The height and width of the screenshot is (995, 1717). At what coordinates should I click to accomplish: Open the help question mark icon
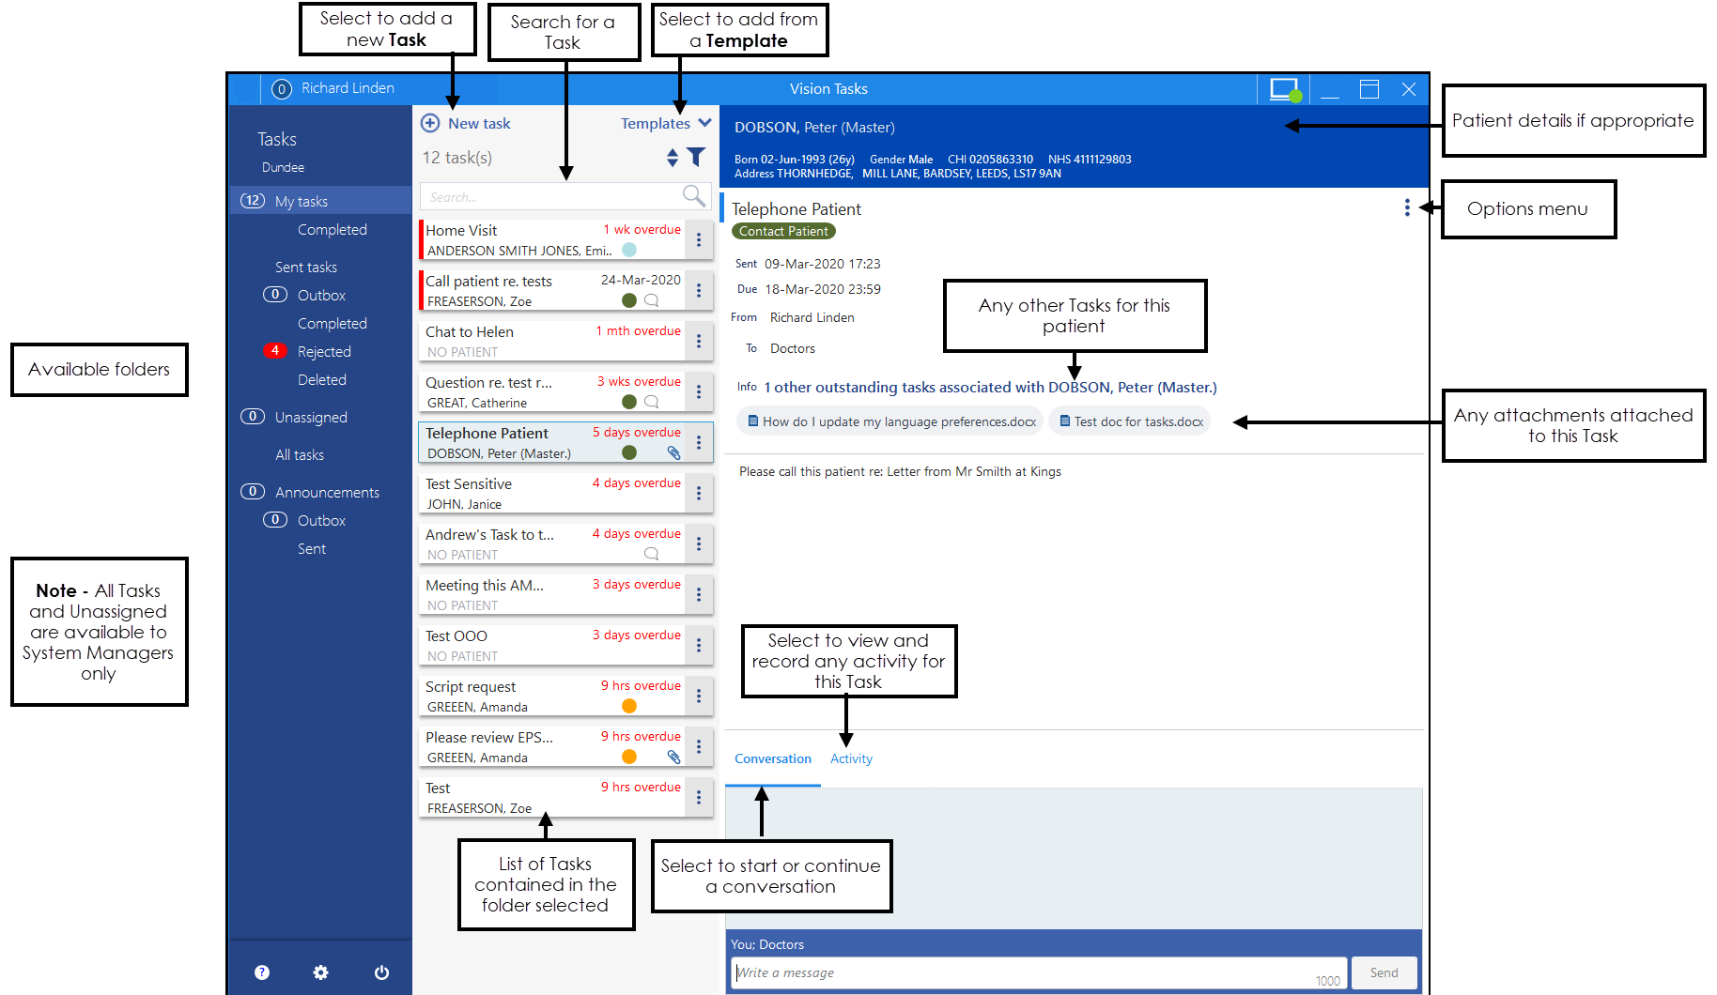pos(262,972)
